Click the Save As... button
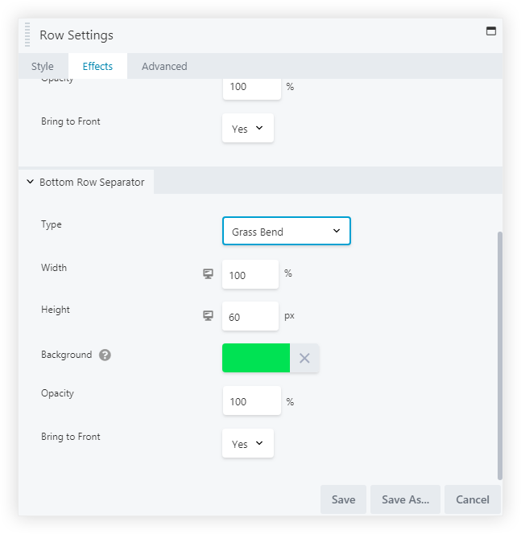The image size is (521, 534). point(405,499)
